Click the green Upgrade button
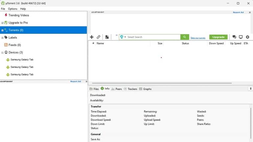This screenshot has height=142, width=253. pyautogui.click(x=218, y=37)
